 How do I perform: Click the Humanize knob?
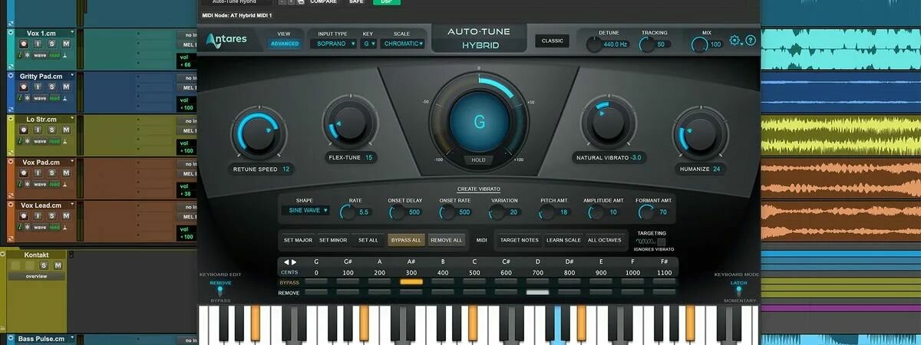(x=700, y=133)
